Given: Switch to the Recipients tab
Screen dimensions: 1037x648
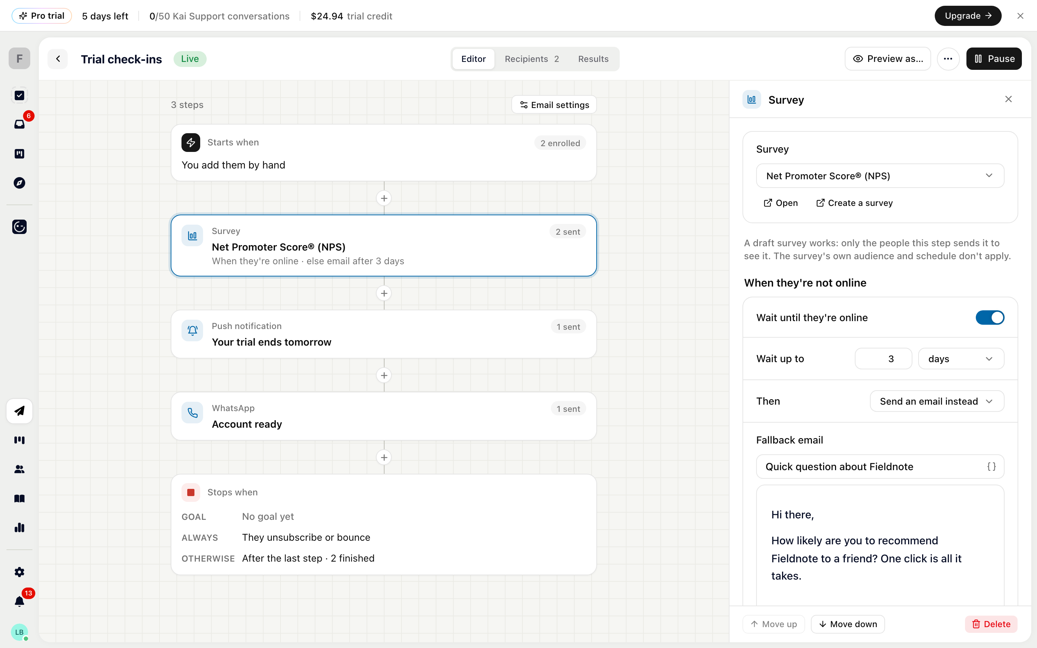Looking at the screenshot, I should pyautogui.click(x=532, y=59).
